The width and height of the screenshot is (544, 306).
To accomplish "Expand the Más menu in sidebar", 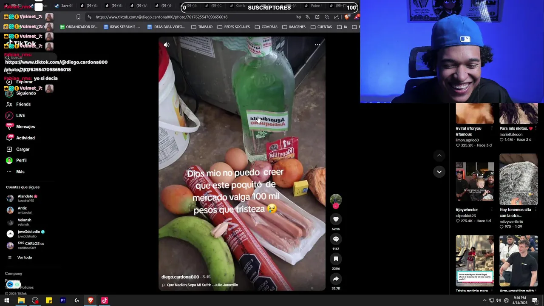I will click(15, 172).
